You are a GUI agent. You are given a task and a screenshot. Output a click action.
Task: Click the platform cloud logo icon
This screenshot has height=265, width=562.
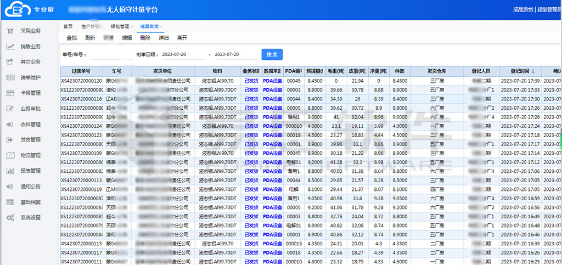click(18, 9)
